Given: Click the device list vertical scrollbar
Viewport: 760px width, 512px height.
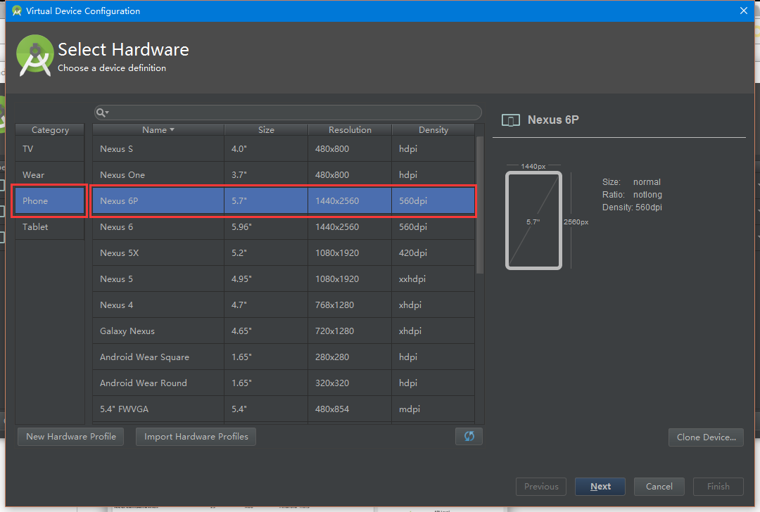Looking at the screenshot, I should 480,204.
